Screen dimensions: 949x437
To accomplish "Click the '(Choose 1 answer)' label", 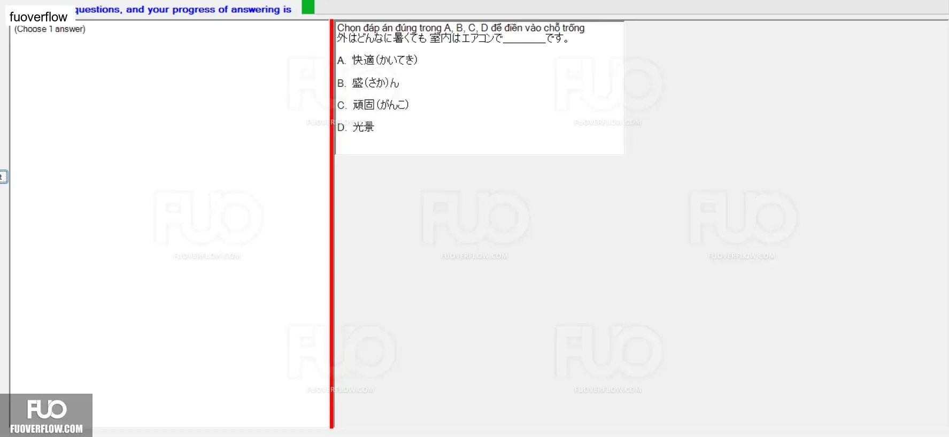I will point(50,29).
